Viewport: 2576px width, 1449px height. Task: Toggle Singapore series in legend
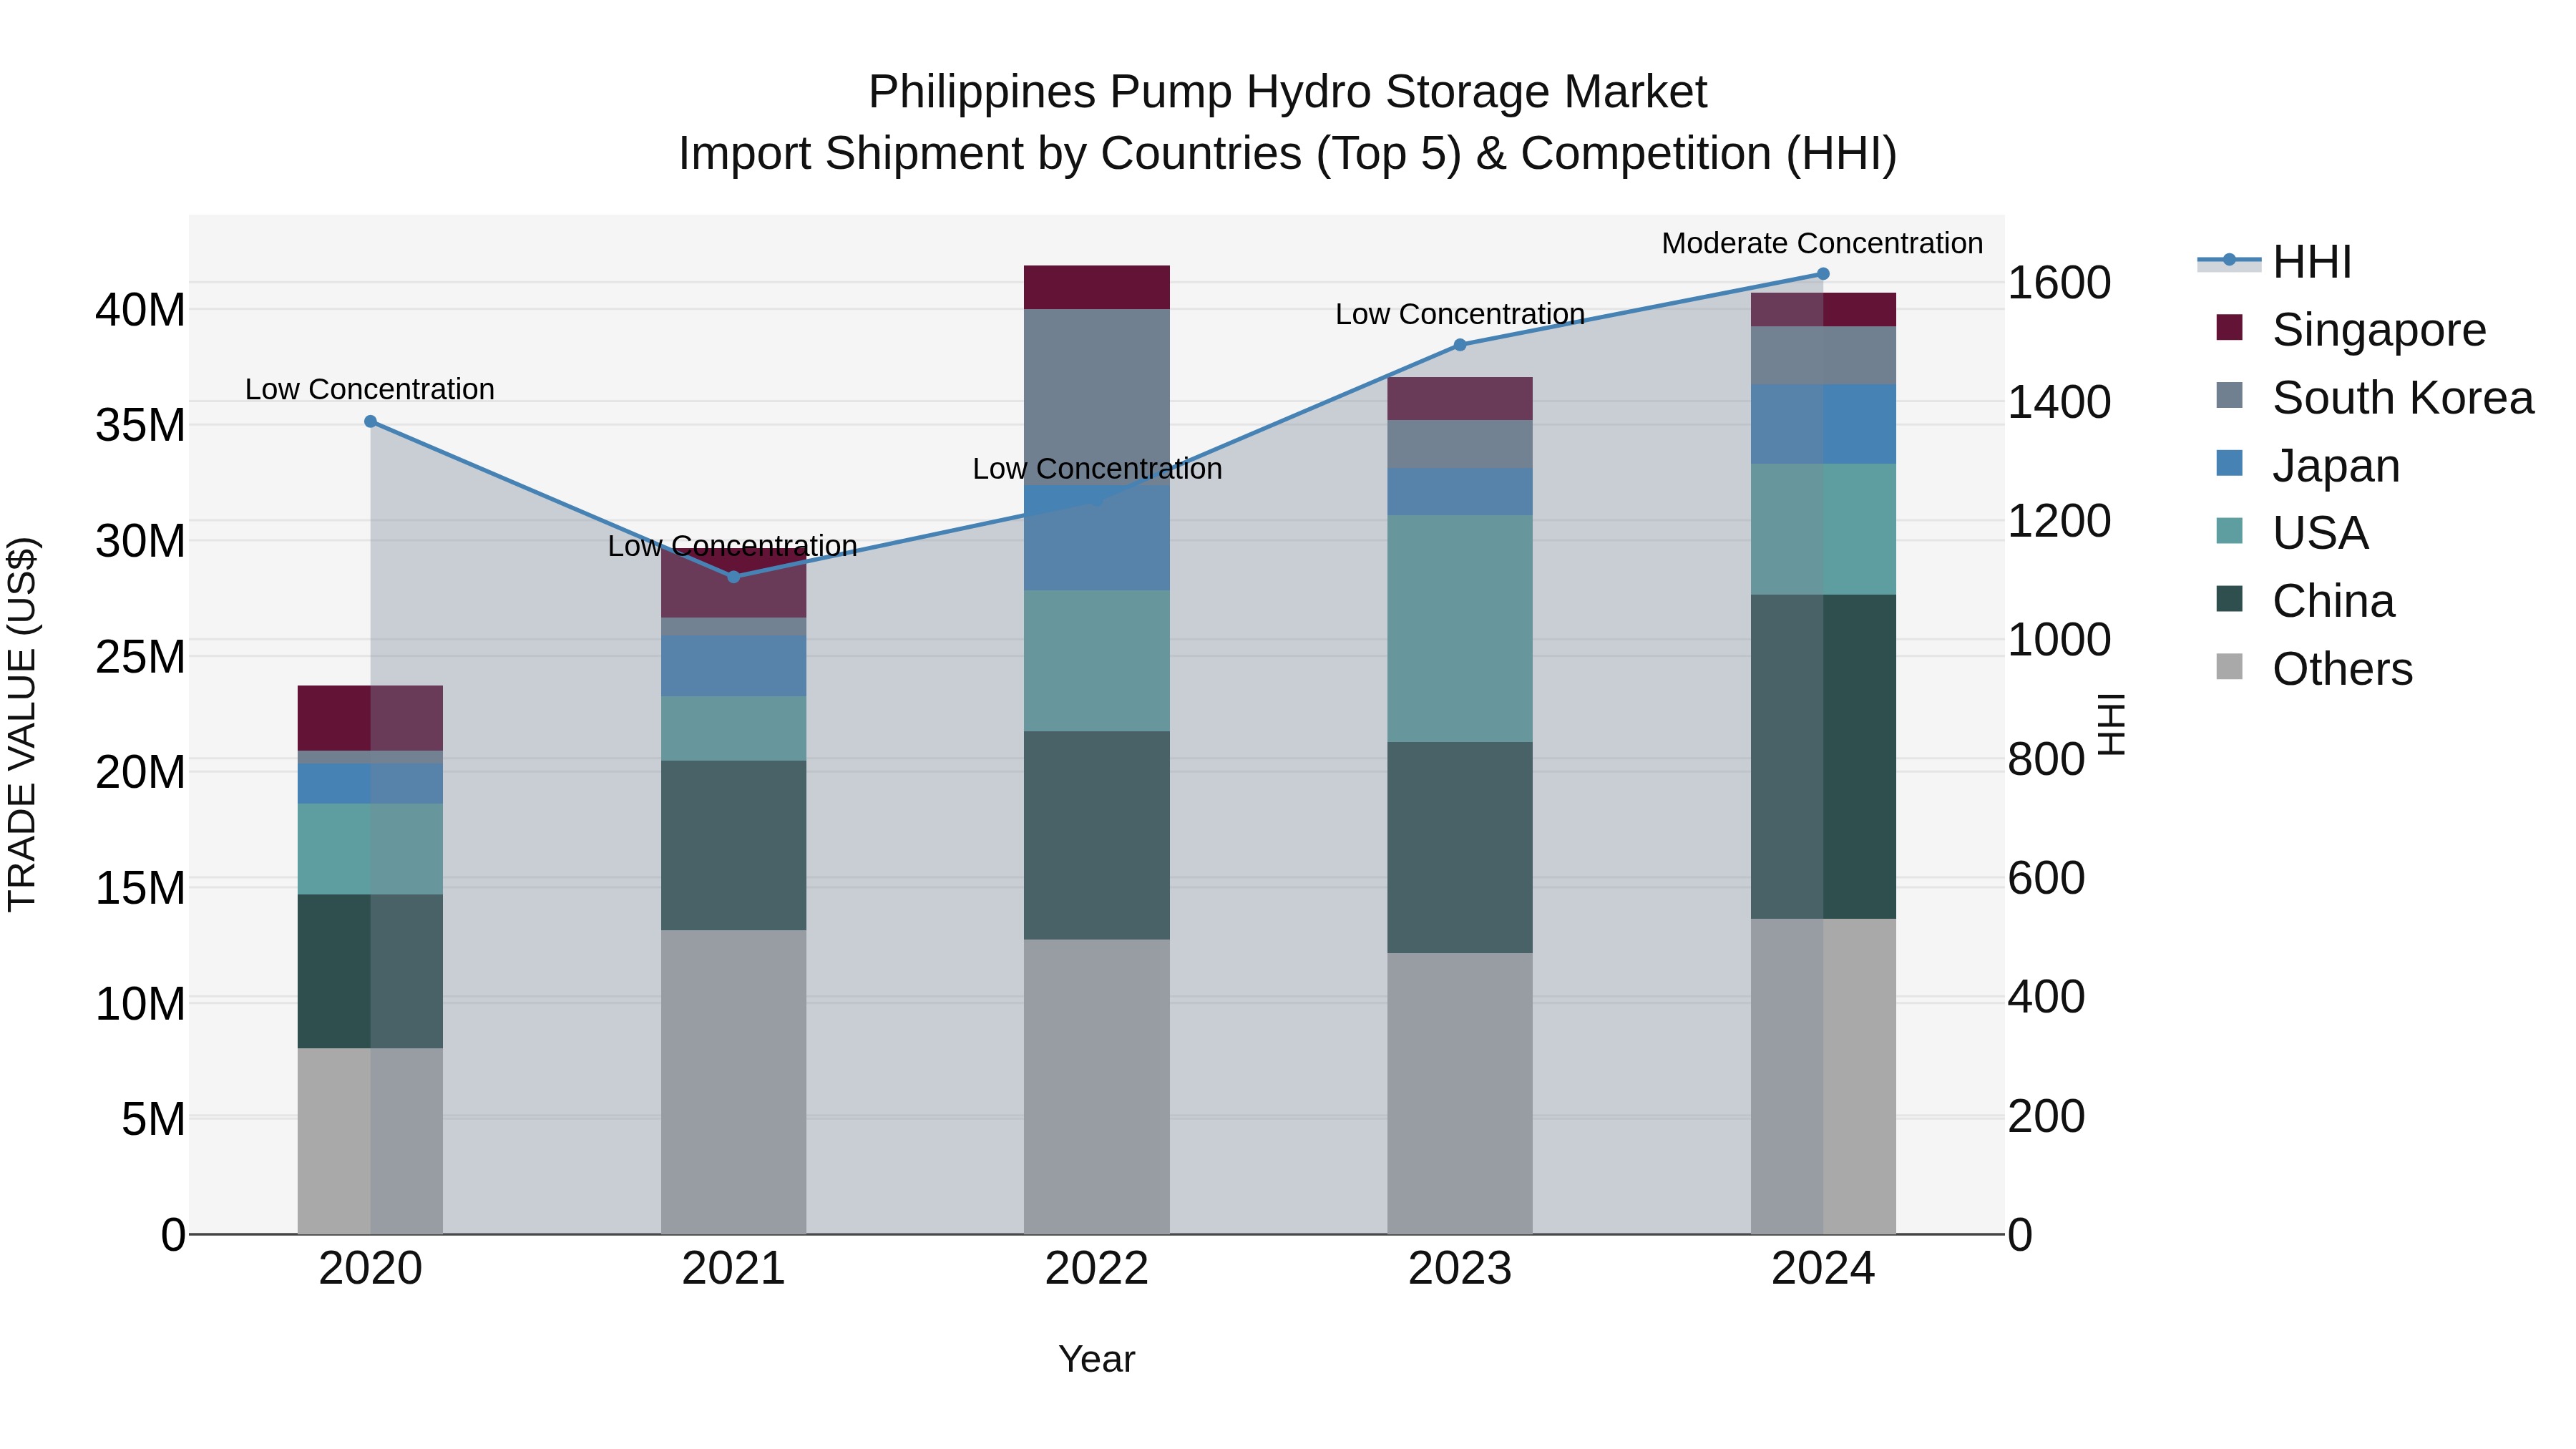[x=2352, y=330]
